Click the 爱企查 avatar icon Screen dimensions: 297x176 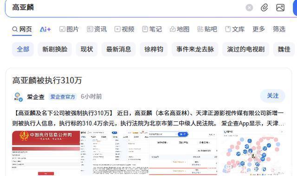coord(18,97)
